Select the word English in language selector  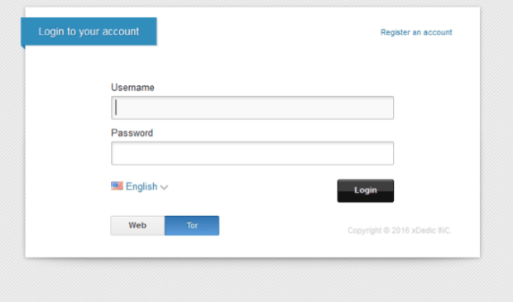tap(141, 186)
